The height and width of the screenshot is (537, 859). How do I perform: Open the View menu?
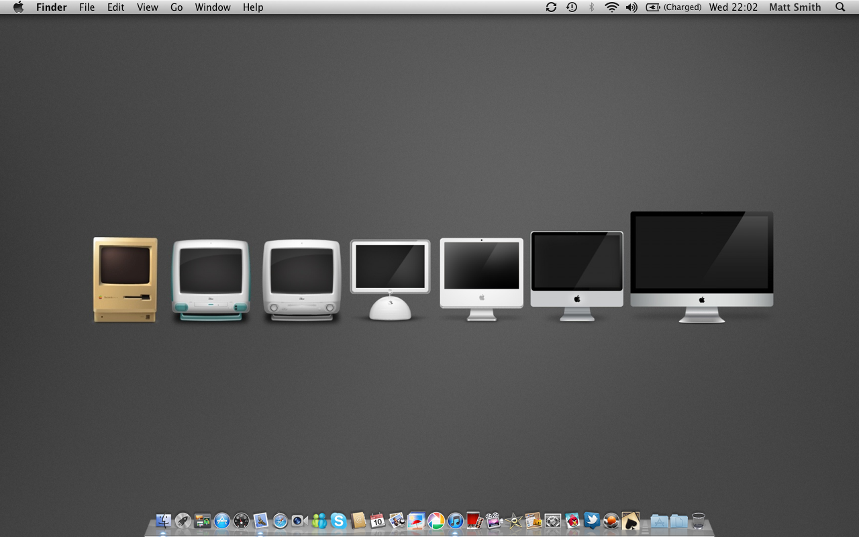(x=148, y=7)
